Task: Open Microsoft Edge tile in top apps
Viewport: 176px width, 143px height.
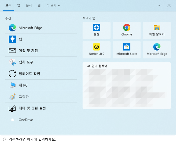Action: tap(157, 47)
